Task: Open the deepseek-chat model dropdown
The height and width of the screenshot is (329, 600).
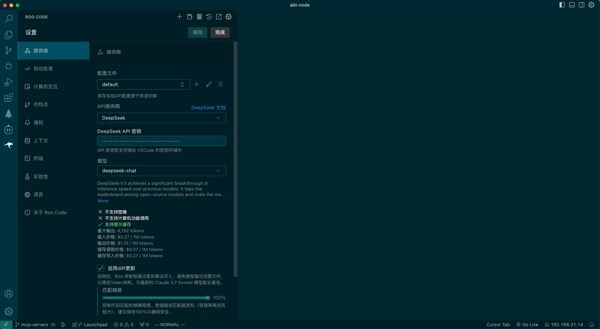Action: pos(161,171)
